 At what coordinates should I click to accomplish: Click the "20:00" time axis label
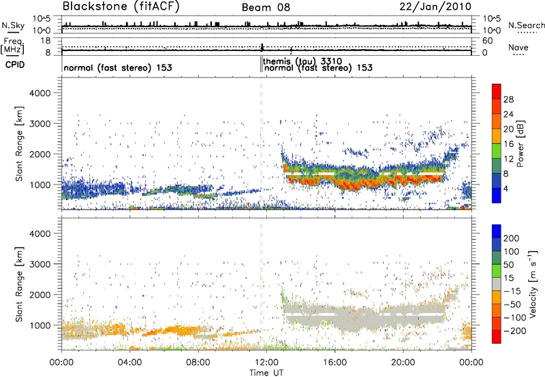(x=403, y=363)
